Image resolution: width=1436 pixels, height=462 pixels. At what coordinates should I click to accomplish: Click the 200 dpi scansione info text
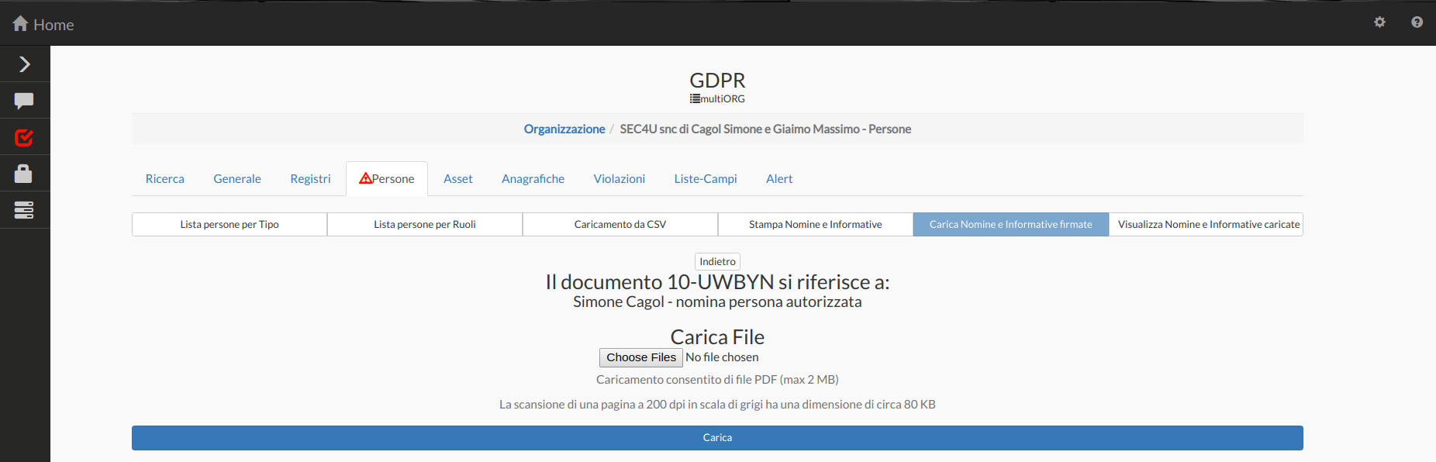coord(717,405)
